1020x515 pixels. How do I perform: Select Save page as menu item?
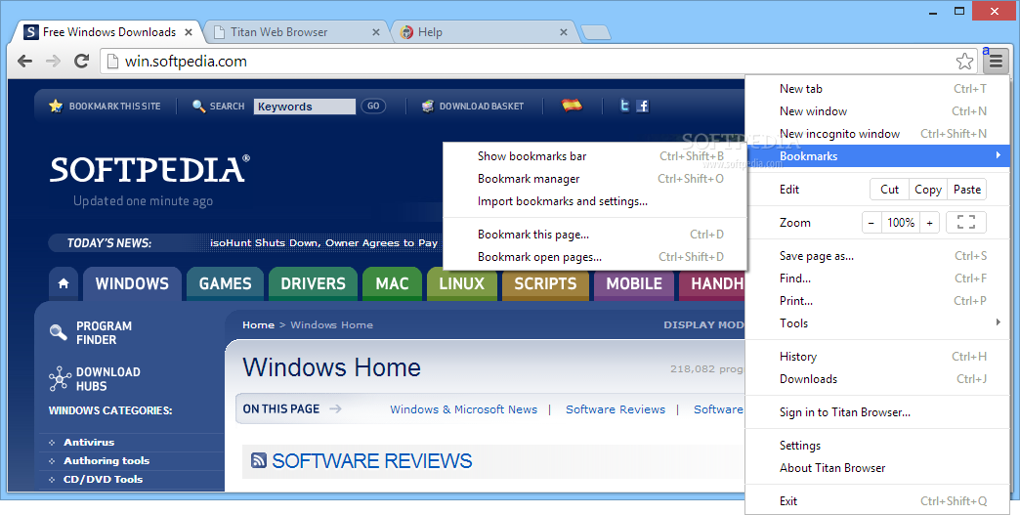tap(877, 256)
